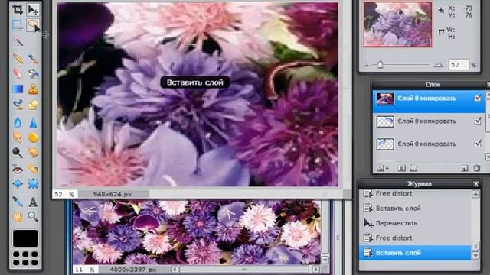Click the zoom out icon in navigator

point(366,66)
